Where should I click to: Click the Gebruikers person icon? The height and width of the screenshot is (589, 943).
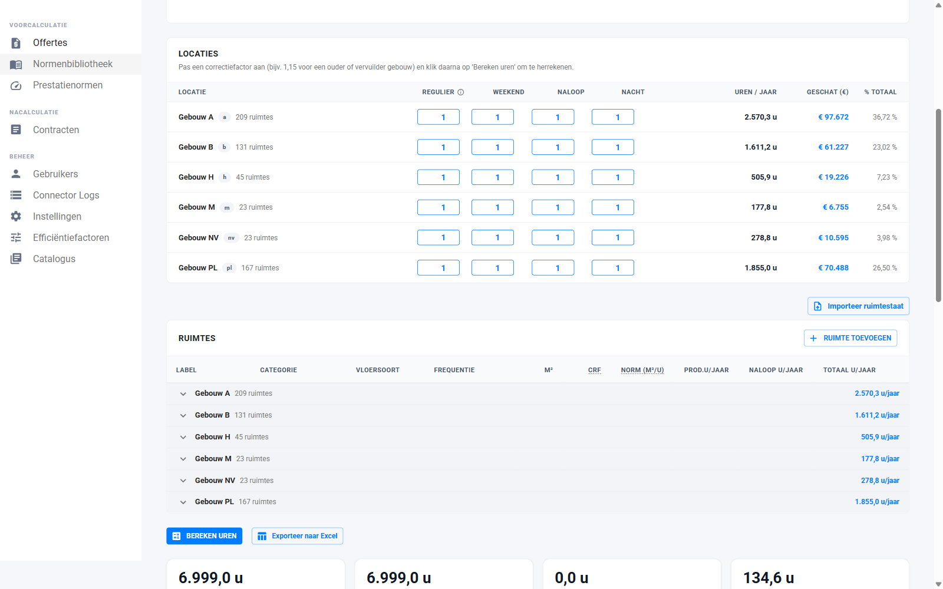pyautogui.click(x=16, y=174)
